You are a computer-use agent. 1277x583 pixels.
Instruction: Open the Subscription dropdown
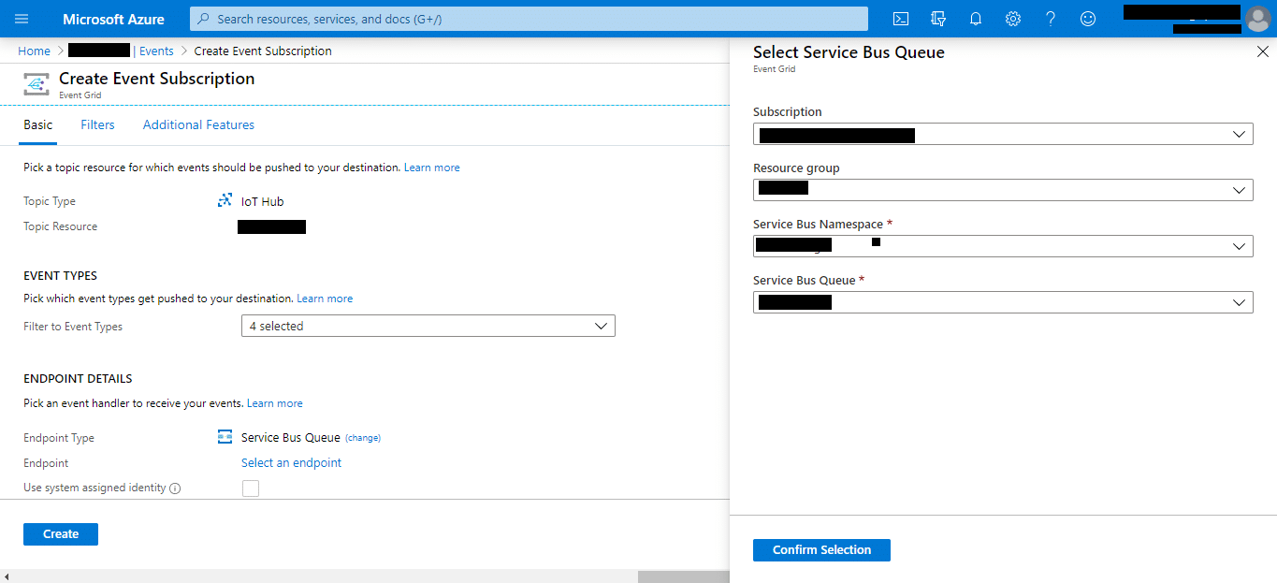click(x=1002, y=135)
